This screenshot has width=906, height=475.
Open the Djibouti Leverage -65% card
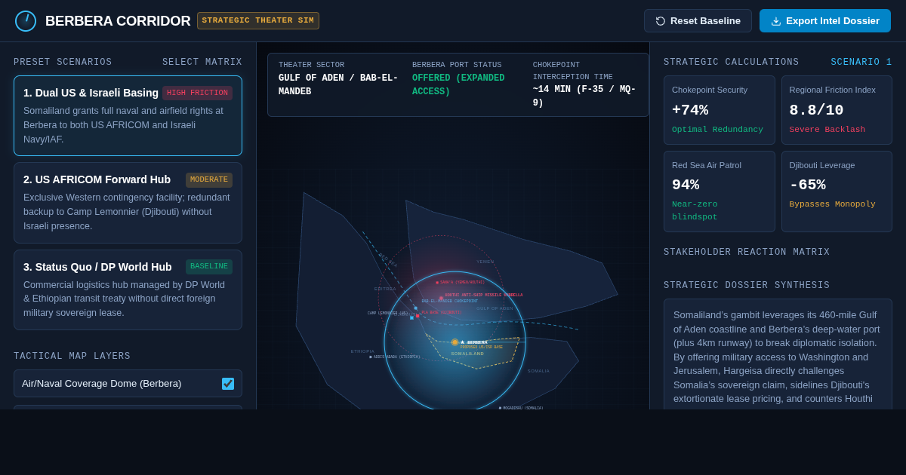tap(837, 192)
